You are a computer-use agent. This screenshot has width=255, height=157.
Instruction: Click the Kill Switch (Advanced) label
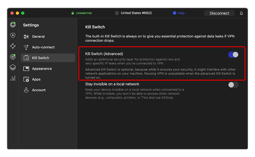(104, 54)
